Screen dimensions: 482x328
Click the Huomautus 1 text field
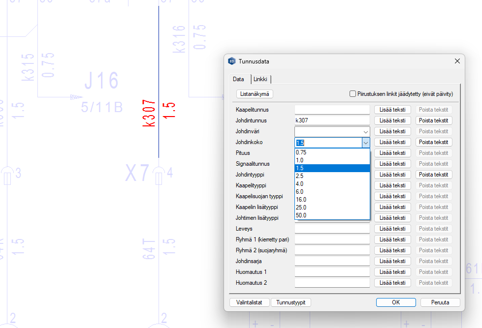coord(332,272)
